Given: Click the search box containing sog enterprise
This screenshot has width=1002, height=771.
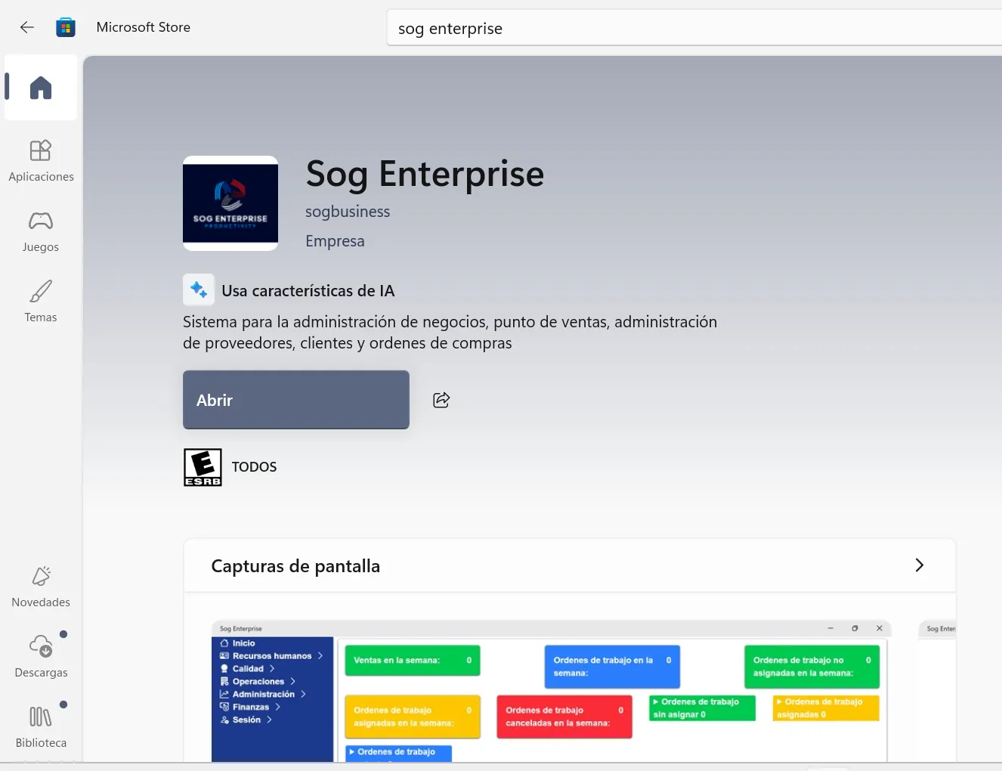Looking at the screenshot, I should click(694, 28).
